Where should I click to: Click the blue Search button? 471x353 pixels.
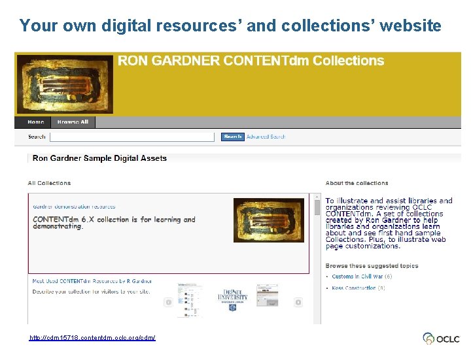click(232, 137)
